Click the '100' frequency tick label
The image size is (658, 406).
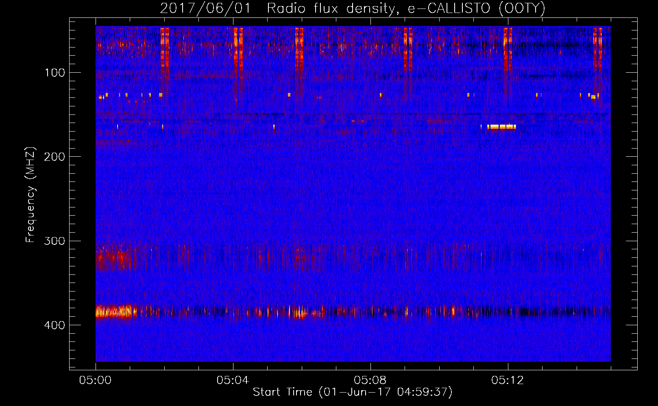[55, 73]
